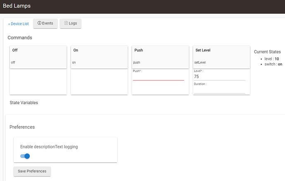Click the Preferences heading

(22, 127)
